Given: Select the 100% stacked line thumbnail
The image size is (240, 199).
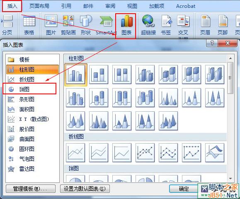Looking at the screenshot, I should (122, 153).
